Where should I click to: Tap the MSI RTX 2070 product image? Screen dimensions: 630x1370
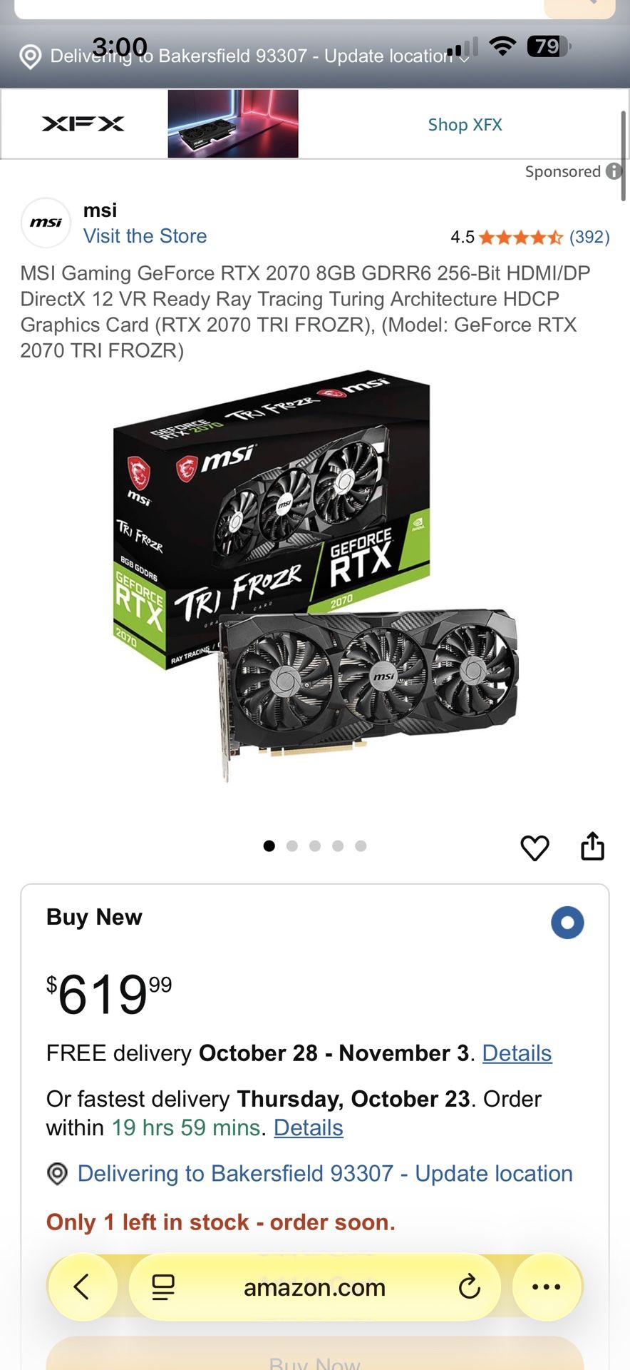point(316,578)
